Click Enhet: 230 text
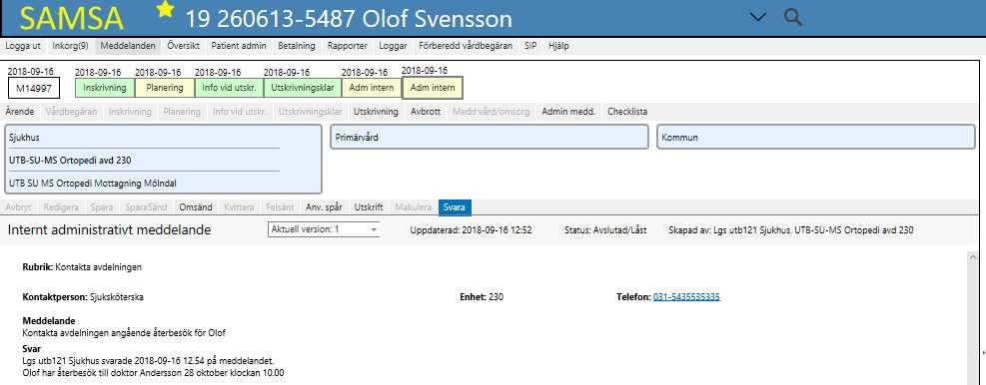Image resolution: width=986 pixels, height=385 pixels. (x=482, y=297)
